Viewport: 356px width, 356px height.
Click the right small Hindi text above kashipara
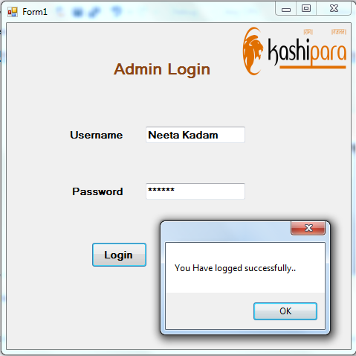[x=339, y=32]
